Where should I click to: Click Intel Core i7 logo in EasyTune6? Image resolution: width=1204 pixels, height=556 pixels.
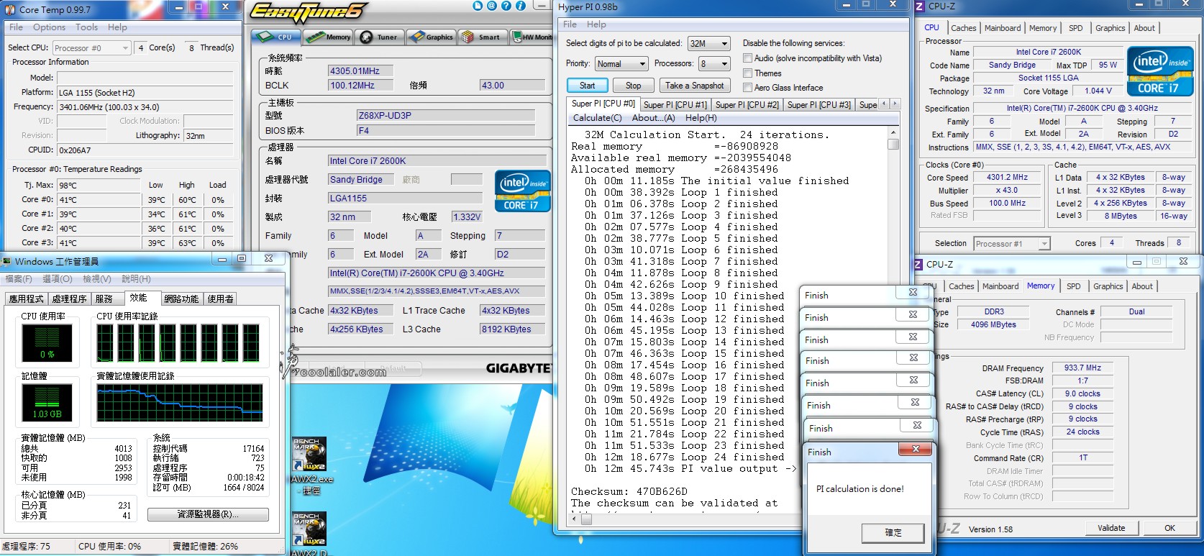coord(523,191)
